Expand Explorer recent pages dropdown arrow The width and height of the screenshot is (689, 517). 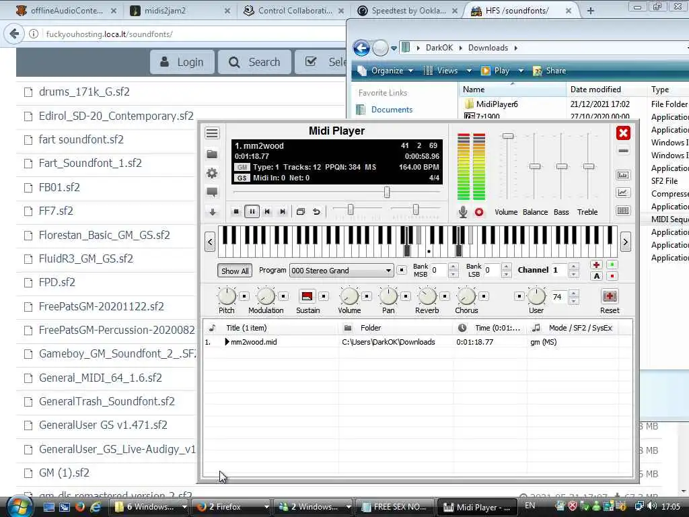point(394,48)
